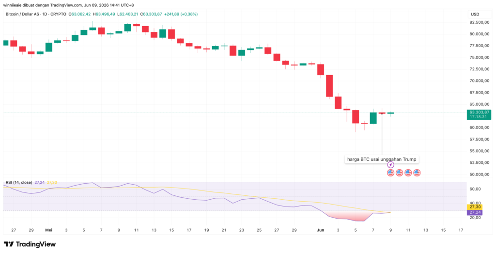The width and height of the screenshot is (496, 254).
Task: Click the date label 19 on time axis
Action: coord(206,230)
